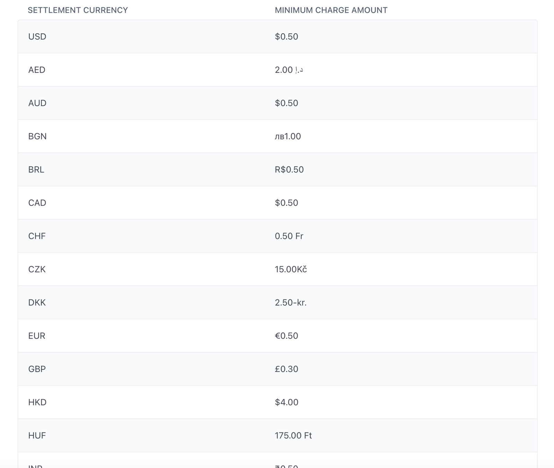Select the £0.30 minimum charge value
Screen dimensions: 554x468
(x=286, y=369)
